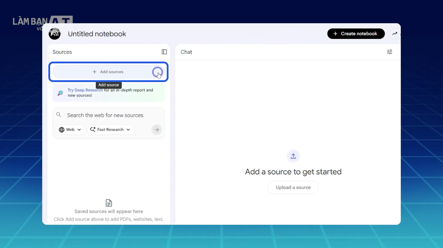Click the globe icon in the Web selector
Image resolution: width=443 pixels, height=248 pixels.
(62, 130)
